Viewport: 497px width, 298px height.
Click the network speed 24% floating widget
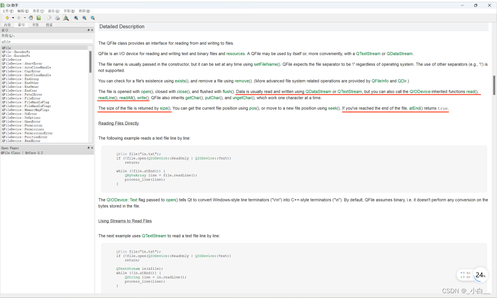(x=472, y=275)
